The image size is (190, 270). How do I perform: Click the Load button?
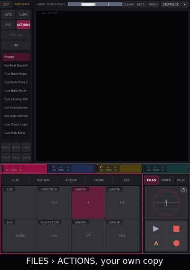[x=26, y=147]
